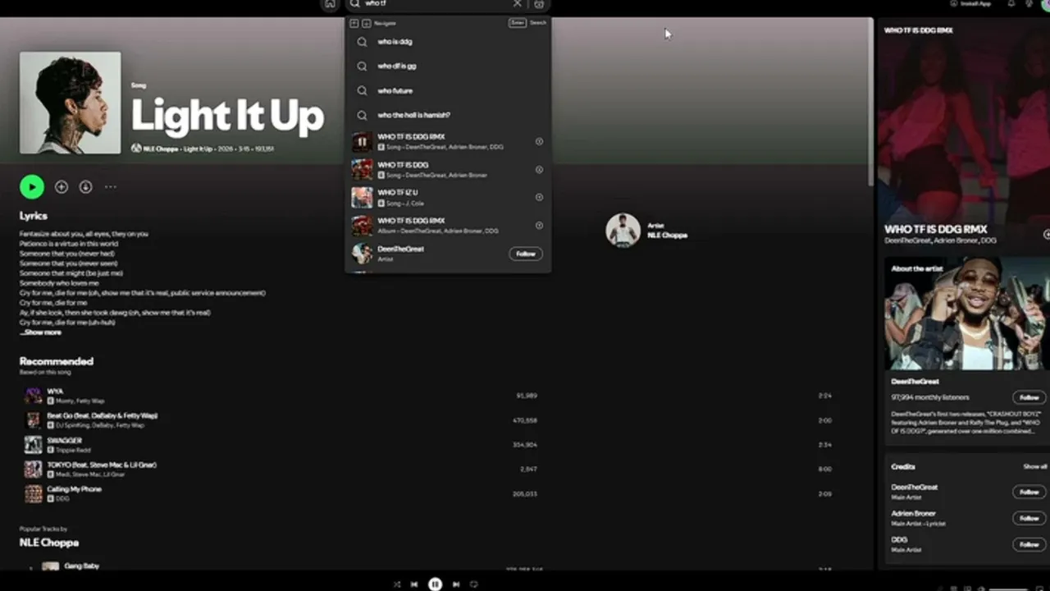Toggle repeat in the player bar

click(x=474, y=584)
